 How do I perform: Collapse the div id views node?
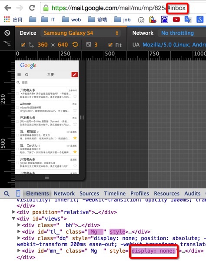point(14,218)
